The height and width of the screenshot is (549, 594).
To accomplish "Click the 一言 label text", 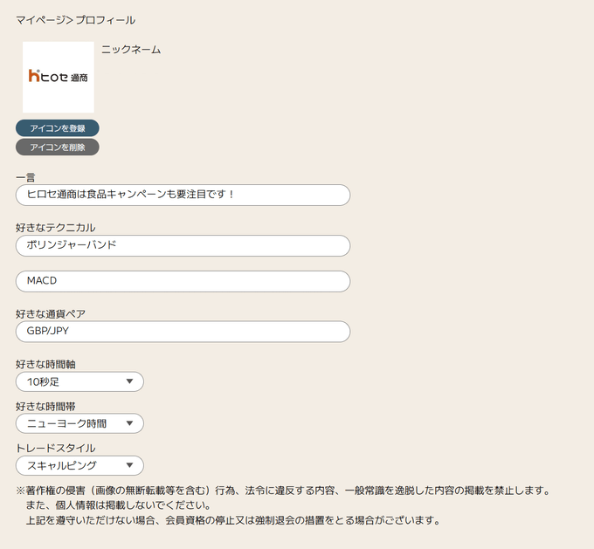I will [25, 177].
